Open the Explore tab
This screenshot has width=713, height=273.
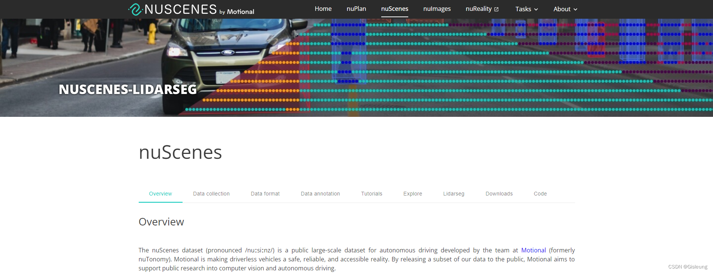(413, 194)
